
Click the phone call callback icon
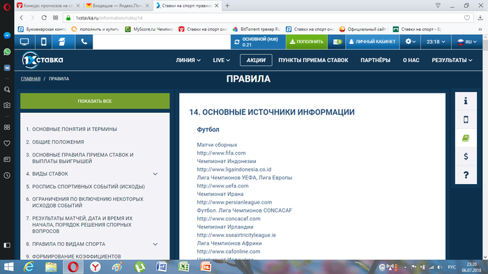(84, 42)
